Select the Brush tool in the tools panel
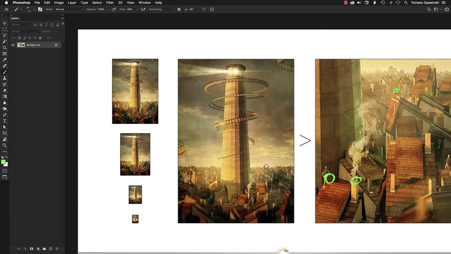This screenshot has width=451, height=254. click(4, 72)
